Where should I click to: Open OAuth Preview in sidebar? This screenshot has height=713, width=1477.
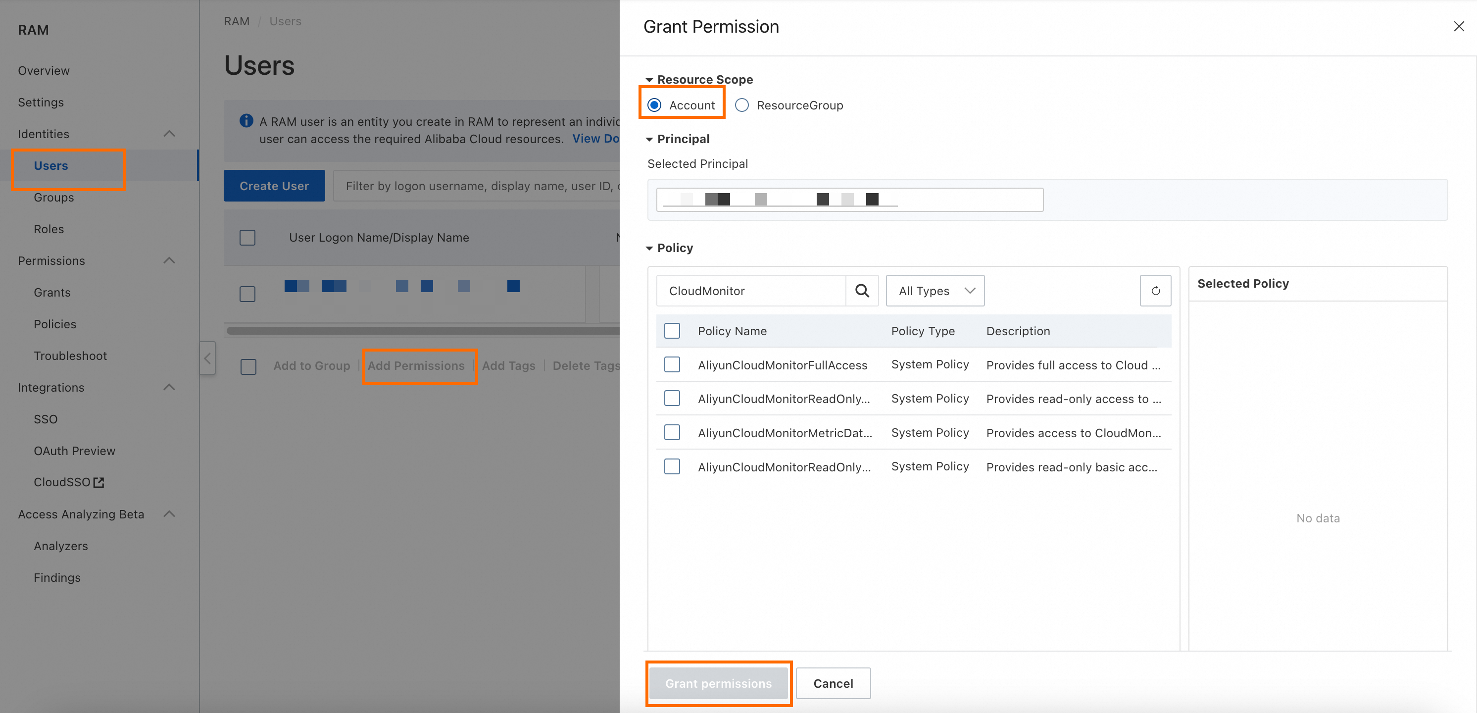coord(75,451)
